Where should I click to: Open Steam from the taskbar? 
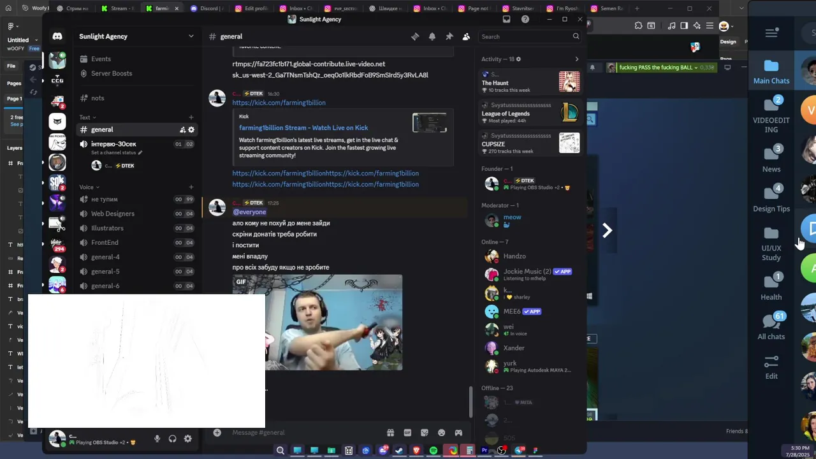(x=399, y=451)
